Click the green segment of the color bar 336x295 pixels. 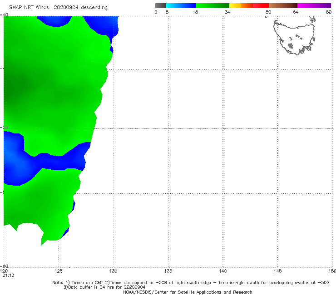[212, 5]
